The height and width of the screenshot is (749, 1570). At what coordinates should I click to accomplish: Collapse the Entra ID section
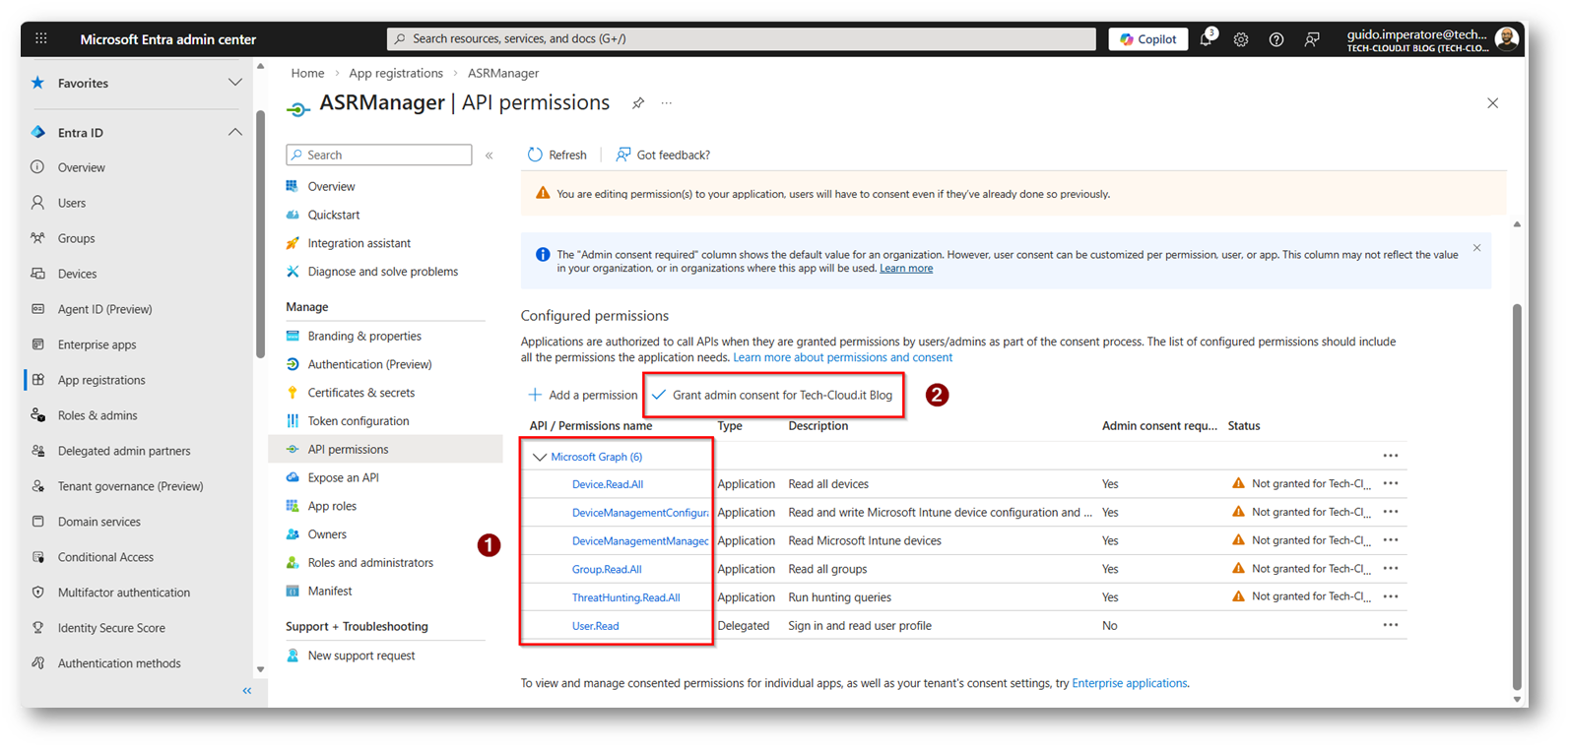click(x=234, y=132)
